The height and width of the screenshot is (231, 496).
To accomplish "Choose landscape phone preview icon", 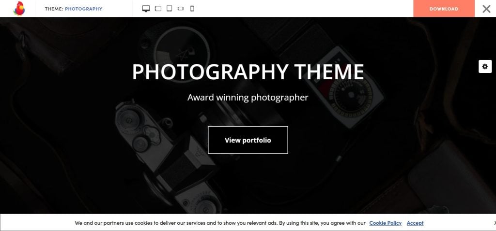I will (x=181, y=9).
